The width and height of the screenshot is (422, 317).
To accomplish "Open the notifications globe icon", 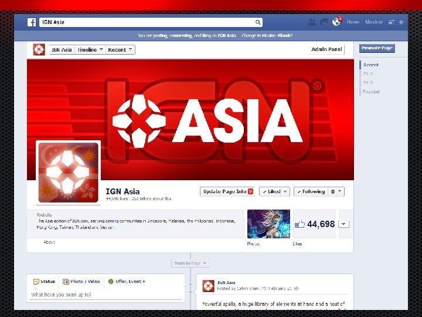I will coord(336,22).
